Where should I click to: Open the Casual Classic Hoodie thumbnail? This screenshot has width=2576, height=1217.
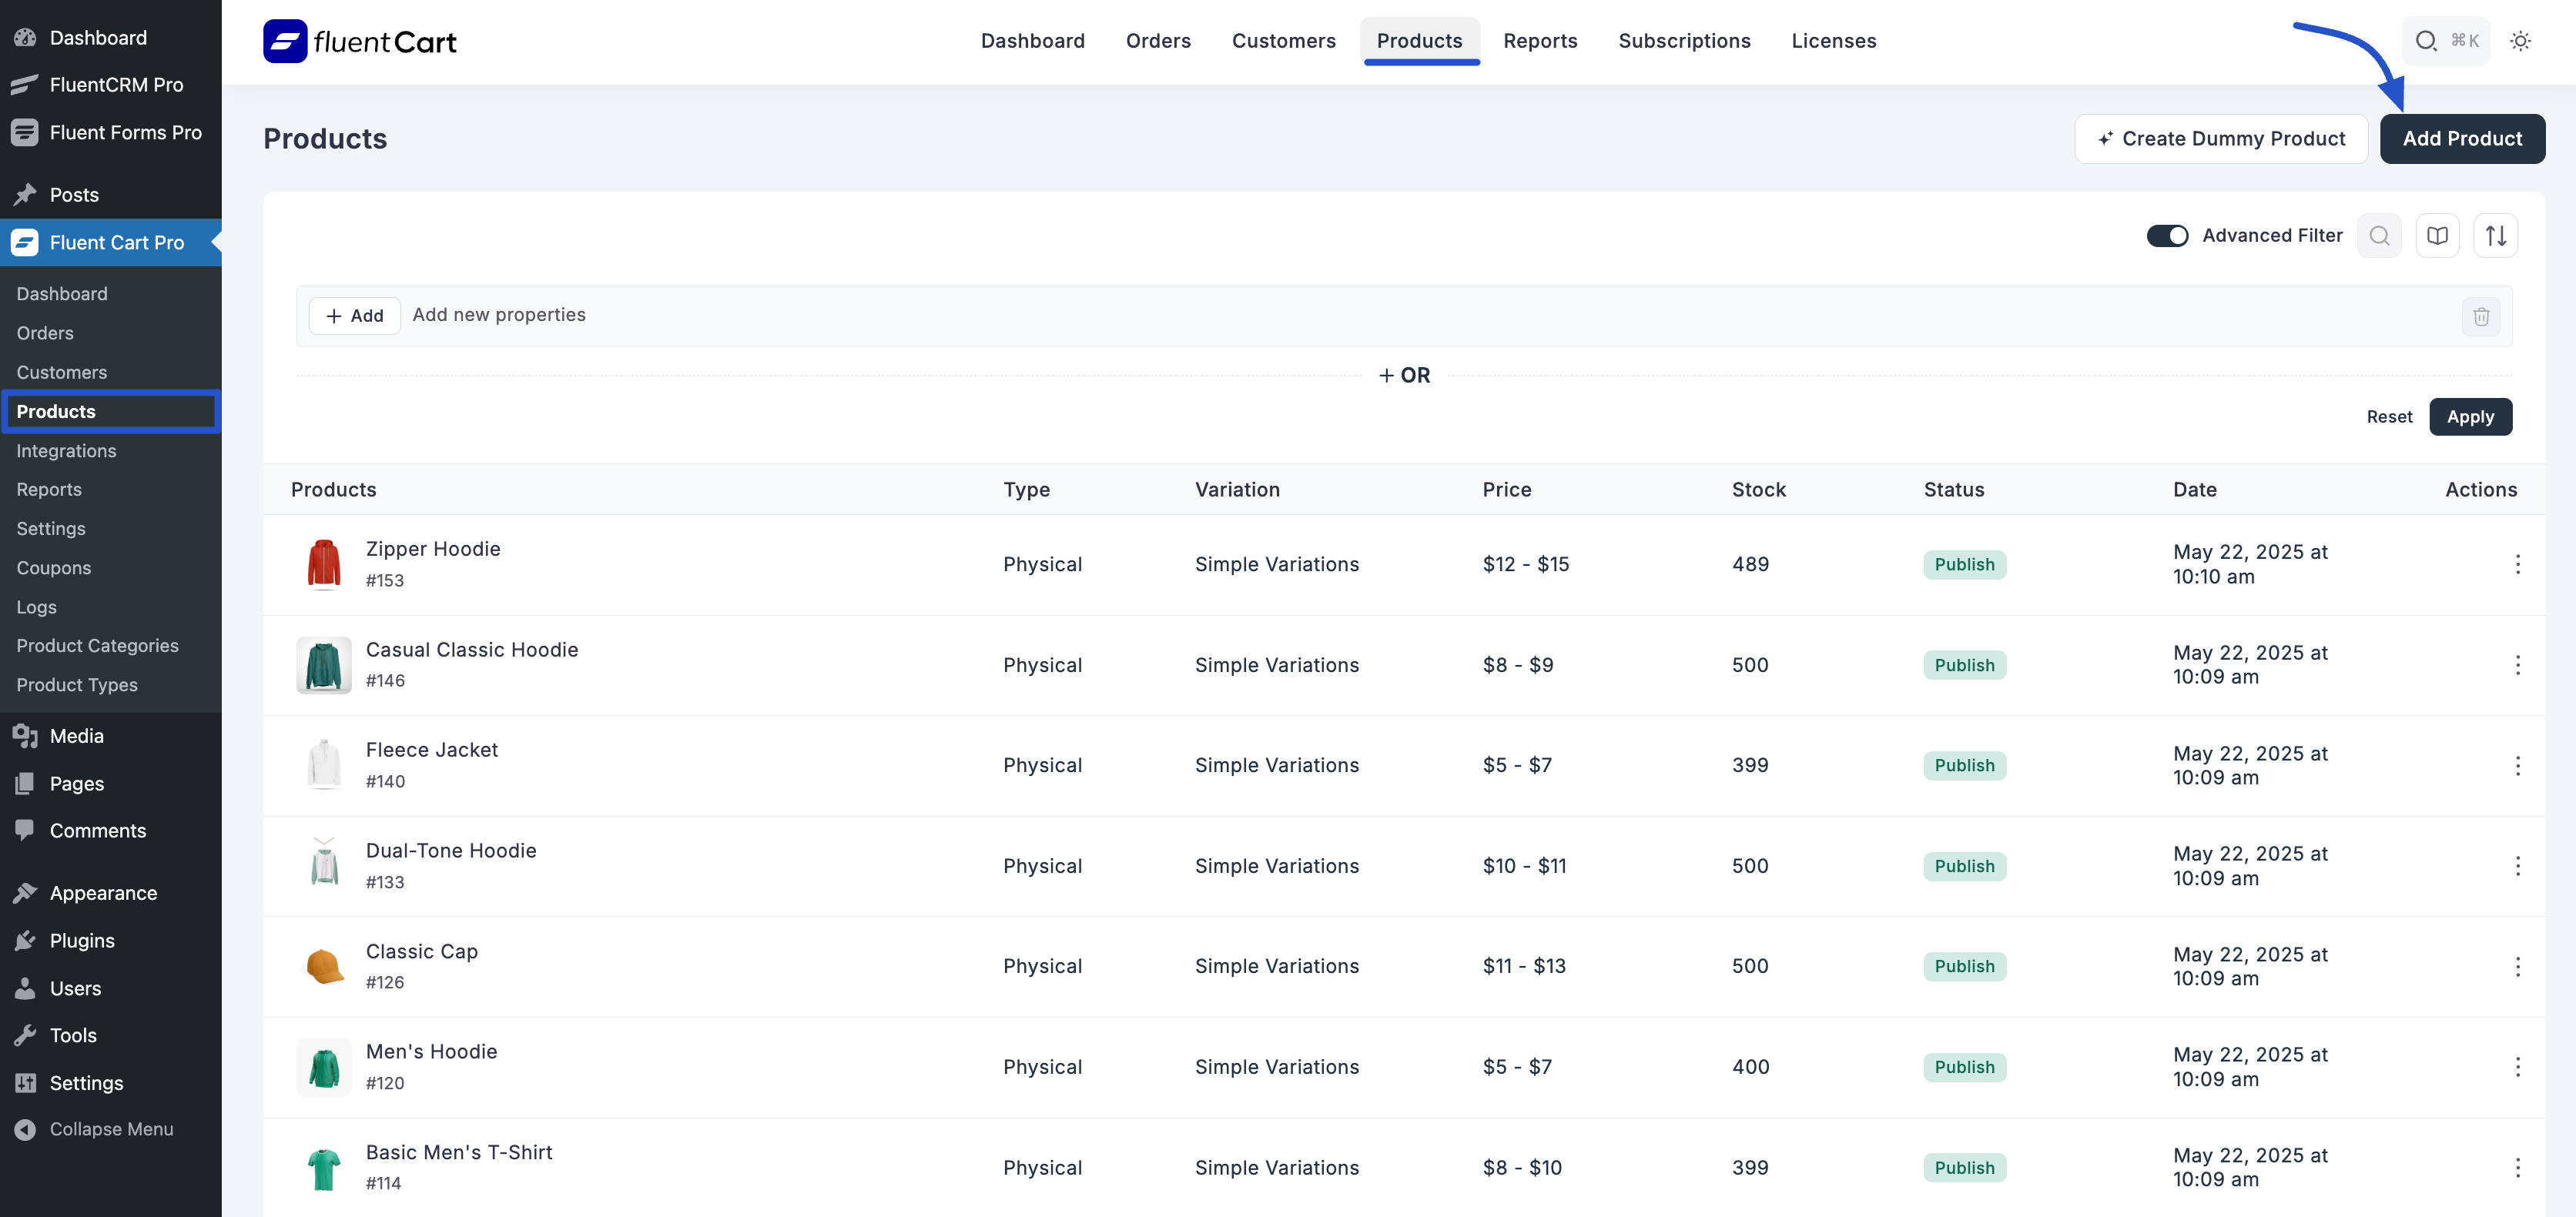pos(323,664)
